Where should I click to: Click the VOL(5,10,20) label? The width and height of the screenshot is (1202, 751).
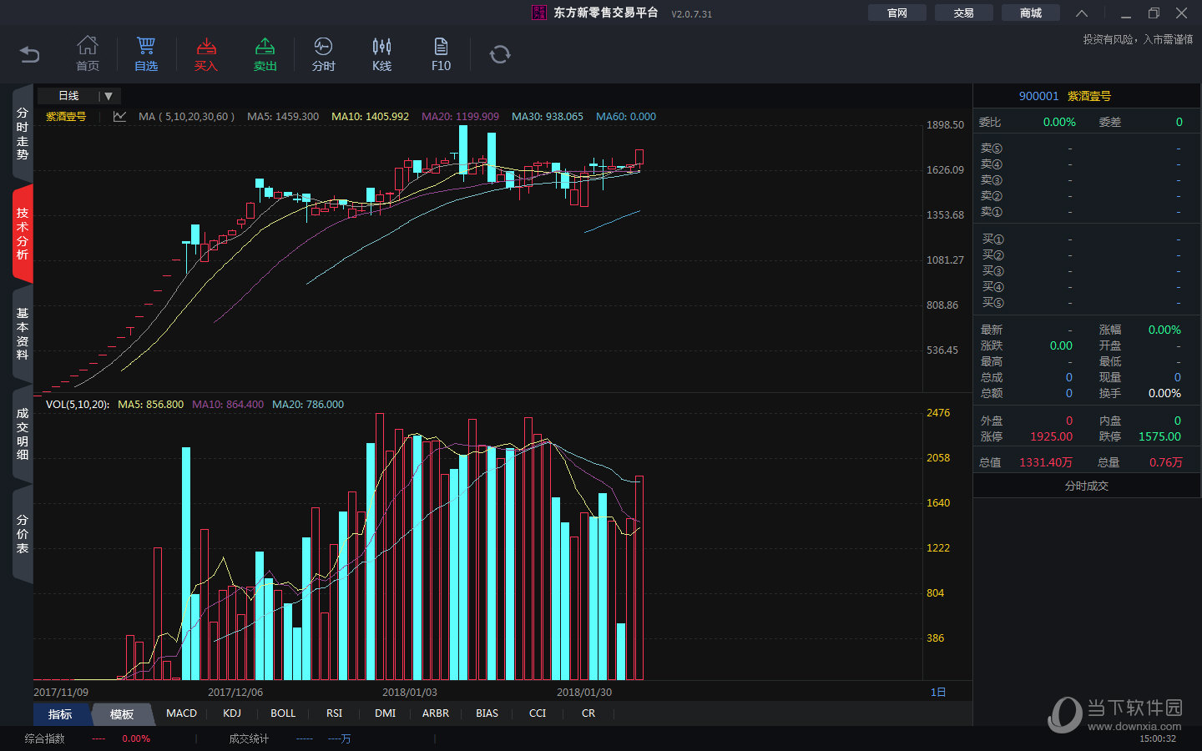coord(78,405)
